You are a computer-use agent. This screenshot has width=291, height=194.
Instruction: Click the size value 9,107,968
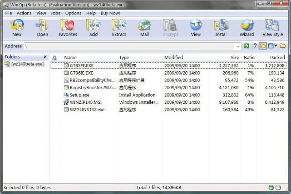tap(229, 102)
